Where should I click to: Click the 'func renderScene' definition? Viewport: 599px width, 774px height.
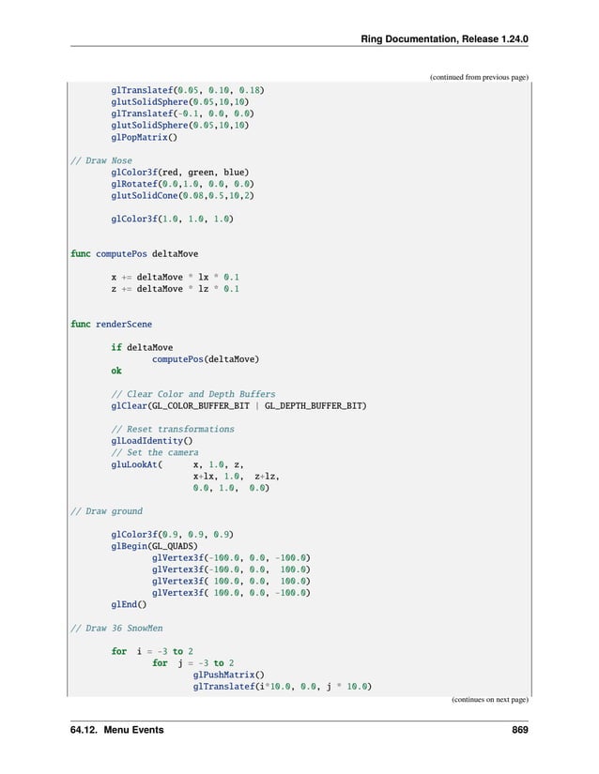[x=111, y=325]
